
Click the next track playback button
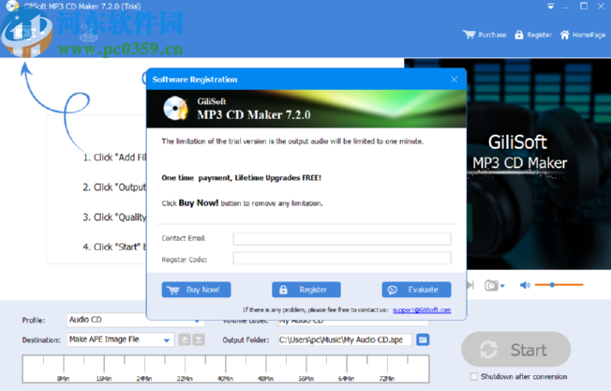(470, 285)
